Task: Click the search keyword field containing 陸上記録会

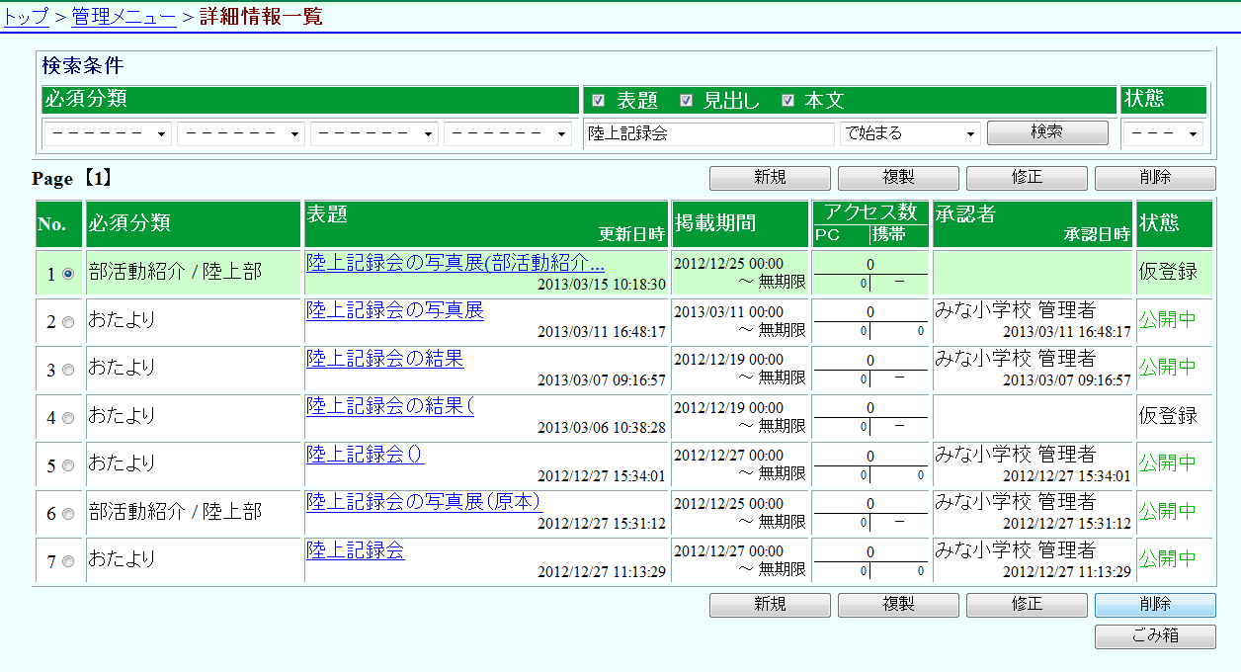Action: point(709,133)
